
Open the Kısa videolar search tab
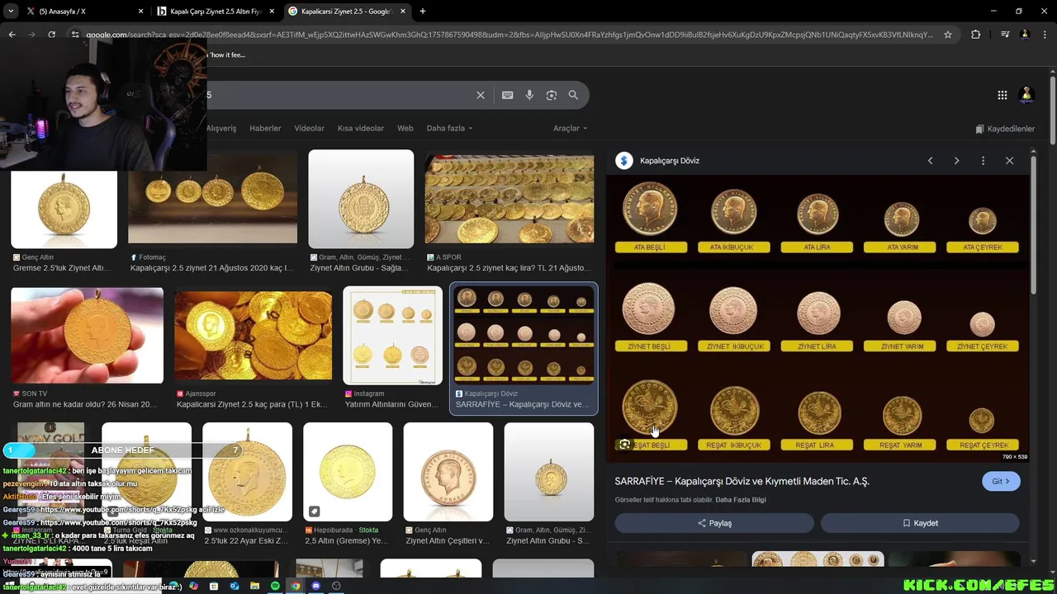361,129
